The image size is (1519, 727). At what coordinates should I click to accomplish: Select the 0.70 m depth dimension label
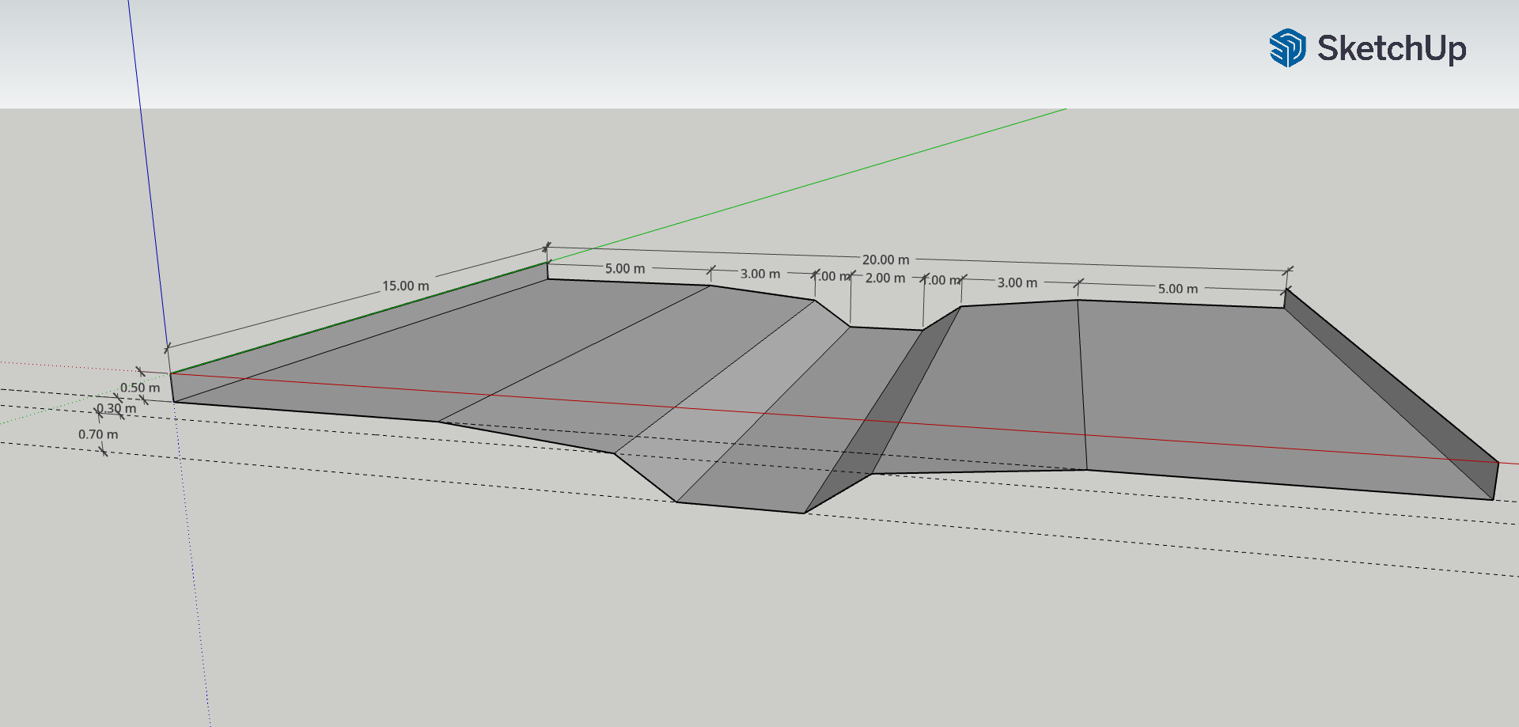tap(98, 434)
